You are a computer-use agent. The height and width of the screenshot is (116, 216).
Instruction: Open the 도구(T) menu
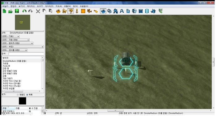(x=40, y=6)
